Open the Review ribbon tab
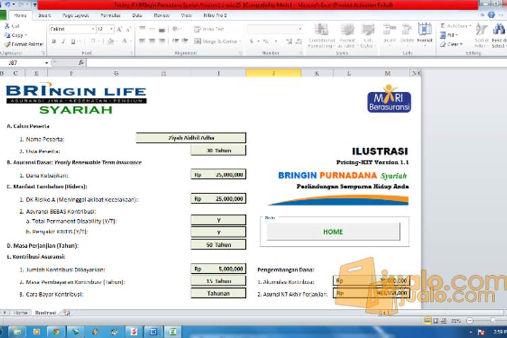The width and height of the screenshot is (507, 338). coord(162,15)
